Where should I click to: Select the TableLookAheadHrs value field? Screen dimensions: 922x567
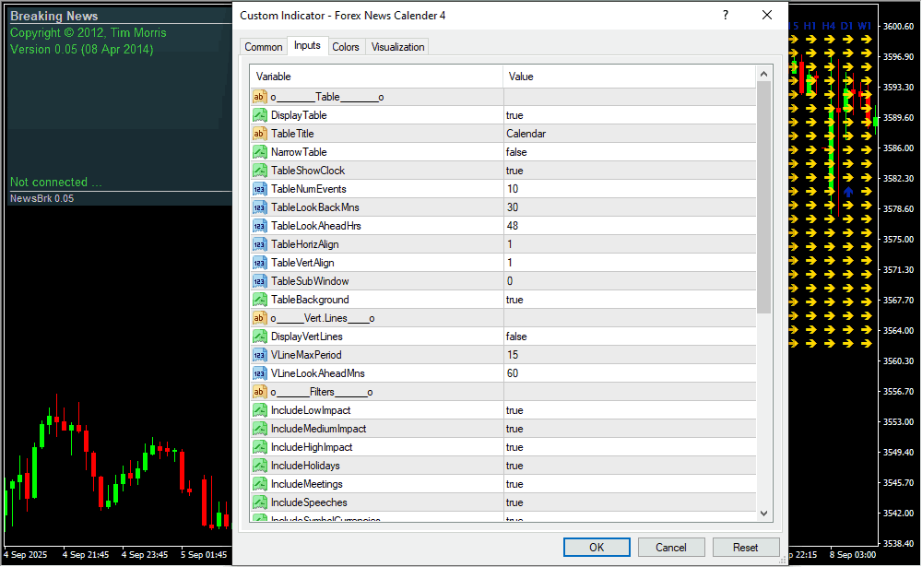click(629, 226)
